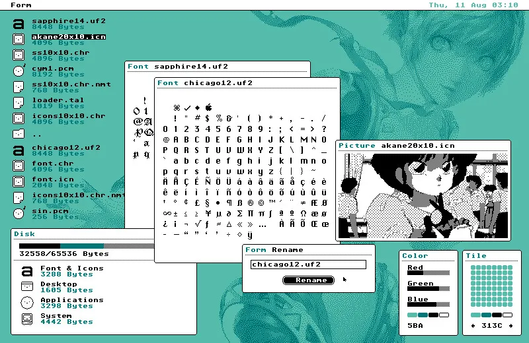The image size is (529, 343).
Task: Select the cym1.pcm sound file icon
Action: tap(19, 71)
